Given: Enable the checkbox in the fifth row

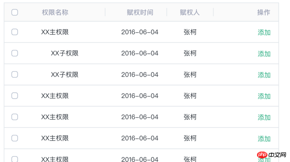Looking at the screenshot, I should (14, 117).
